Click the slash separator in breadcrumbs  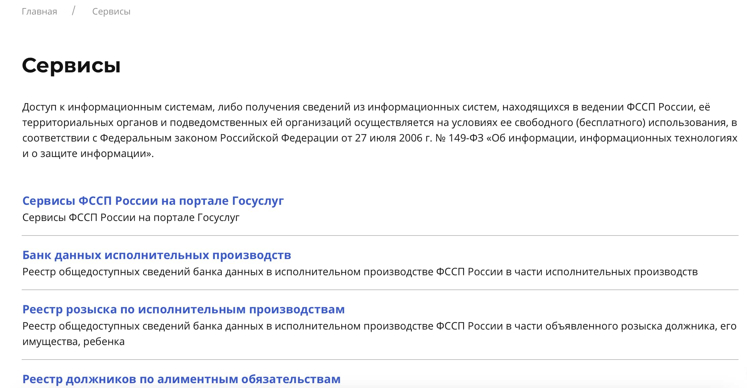[x=74, y=11]
